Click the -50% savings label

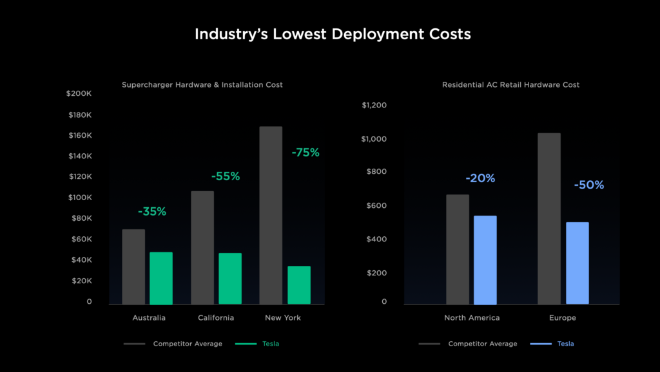[589, 185]
